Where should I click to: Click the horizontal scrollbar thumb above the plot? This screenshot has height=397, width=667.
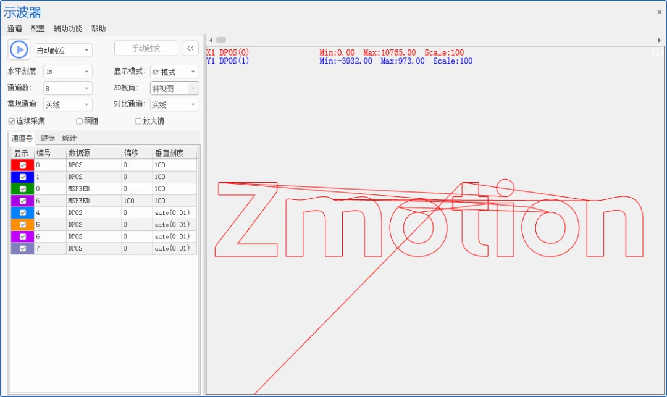(x=221, y=40)
